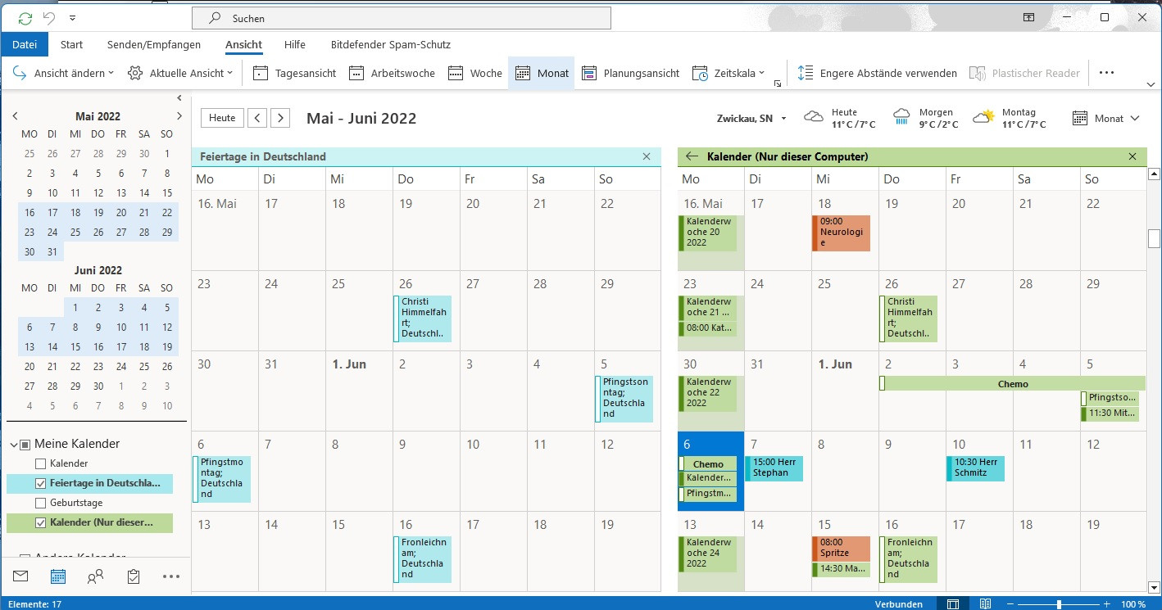Click Engere Abstände verwenden
The width and height of the screenshot is (1162, 610).
[x=877, y=73]
